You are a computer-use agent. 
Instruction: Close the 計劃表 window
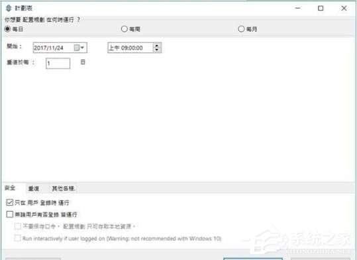[344, 8]
